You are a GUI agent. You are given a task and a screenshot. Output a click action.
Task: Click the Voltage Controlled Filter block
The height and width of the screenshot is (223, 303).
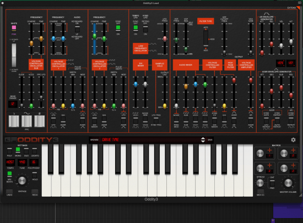tap(212, 65)
